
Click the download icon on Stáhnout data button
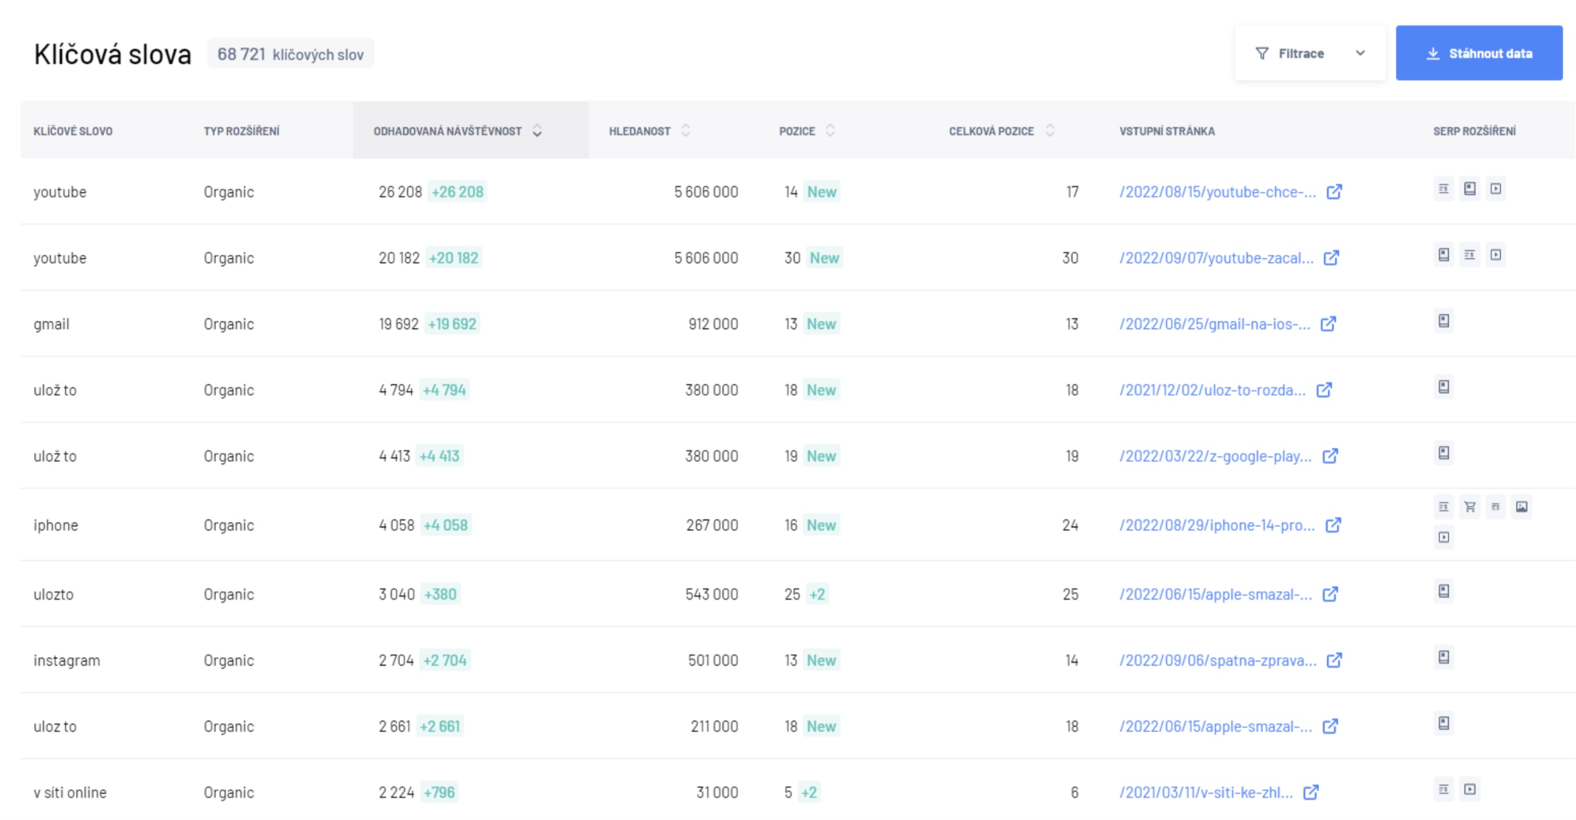1433,52
